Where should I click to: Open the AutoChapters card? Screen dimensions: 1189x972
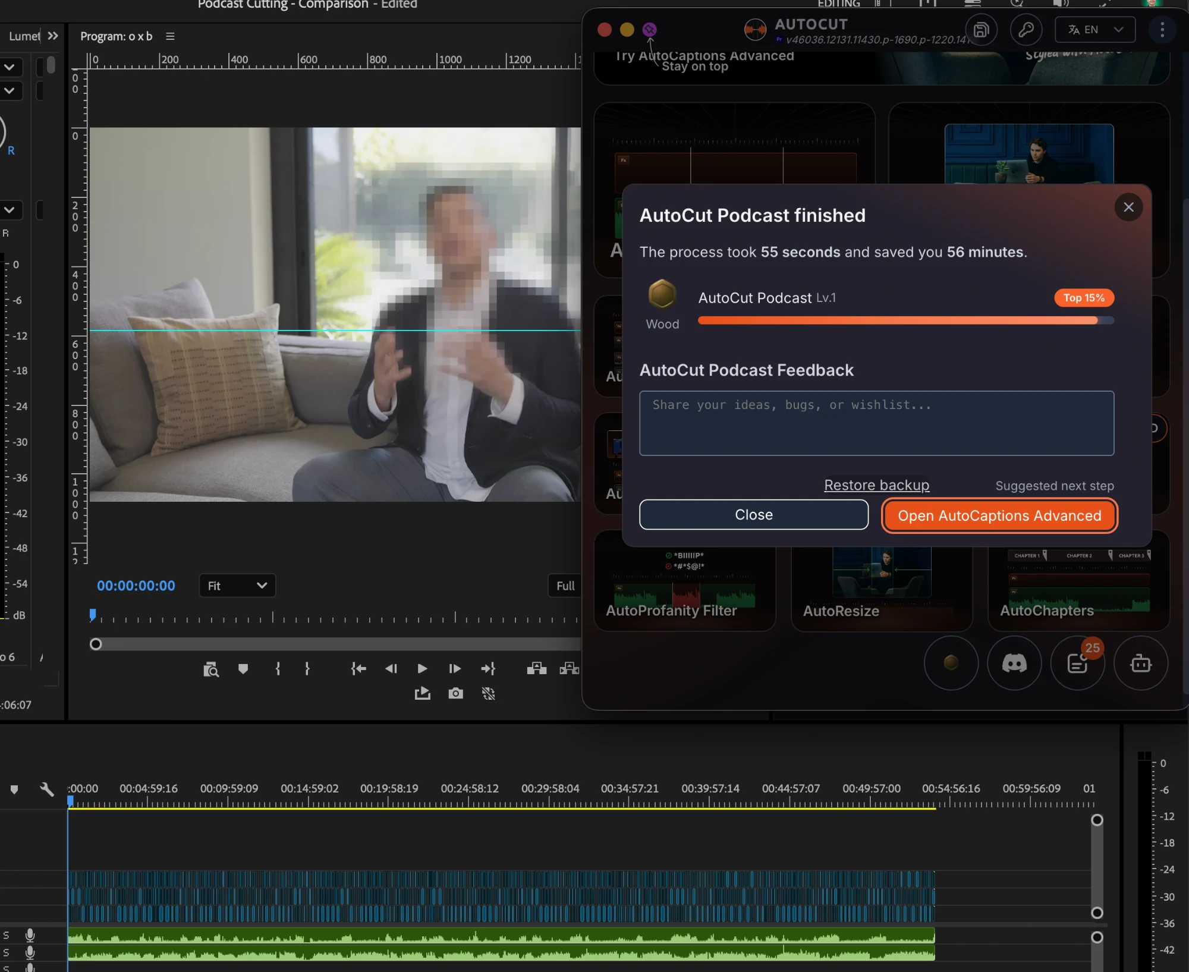click(x=1078, y=589)
